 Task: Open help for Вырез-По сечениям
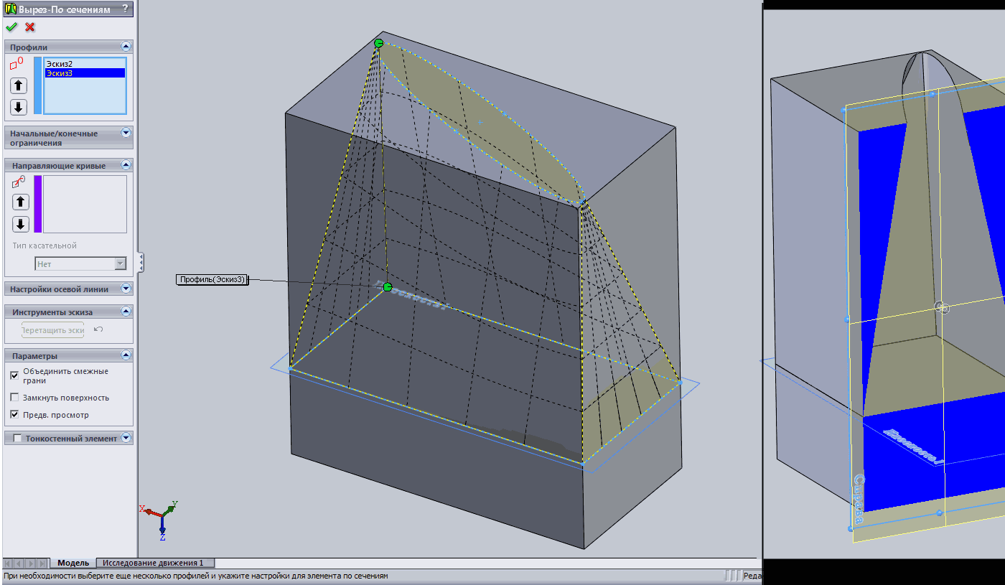tap(126, 9)
